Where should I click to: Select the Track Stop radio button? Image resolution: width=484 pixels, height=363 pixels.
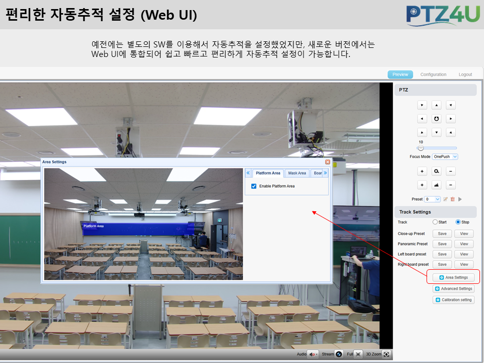(x=458, y=222)
